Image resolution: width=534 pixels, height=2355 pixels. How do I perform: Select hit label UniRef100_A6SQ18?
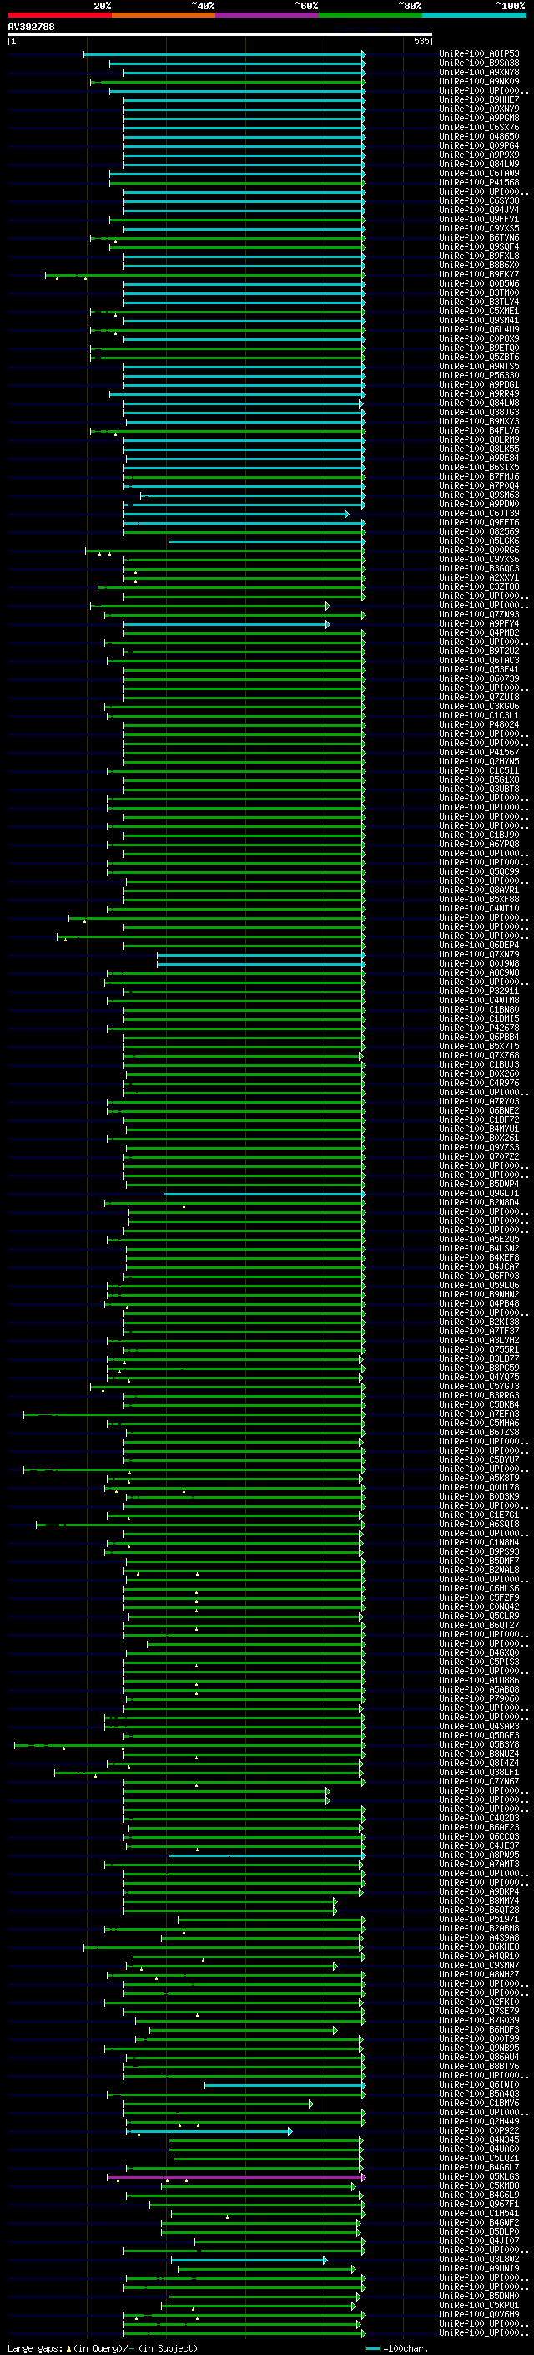[x=479, y=1524]
